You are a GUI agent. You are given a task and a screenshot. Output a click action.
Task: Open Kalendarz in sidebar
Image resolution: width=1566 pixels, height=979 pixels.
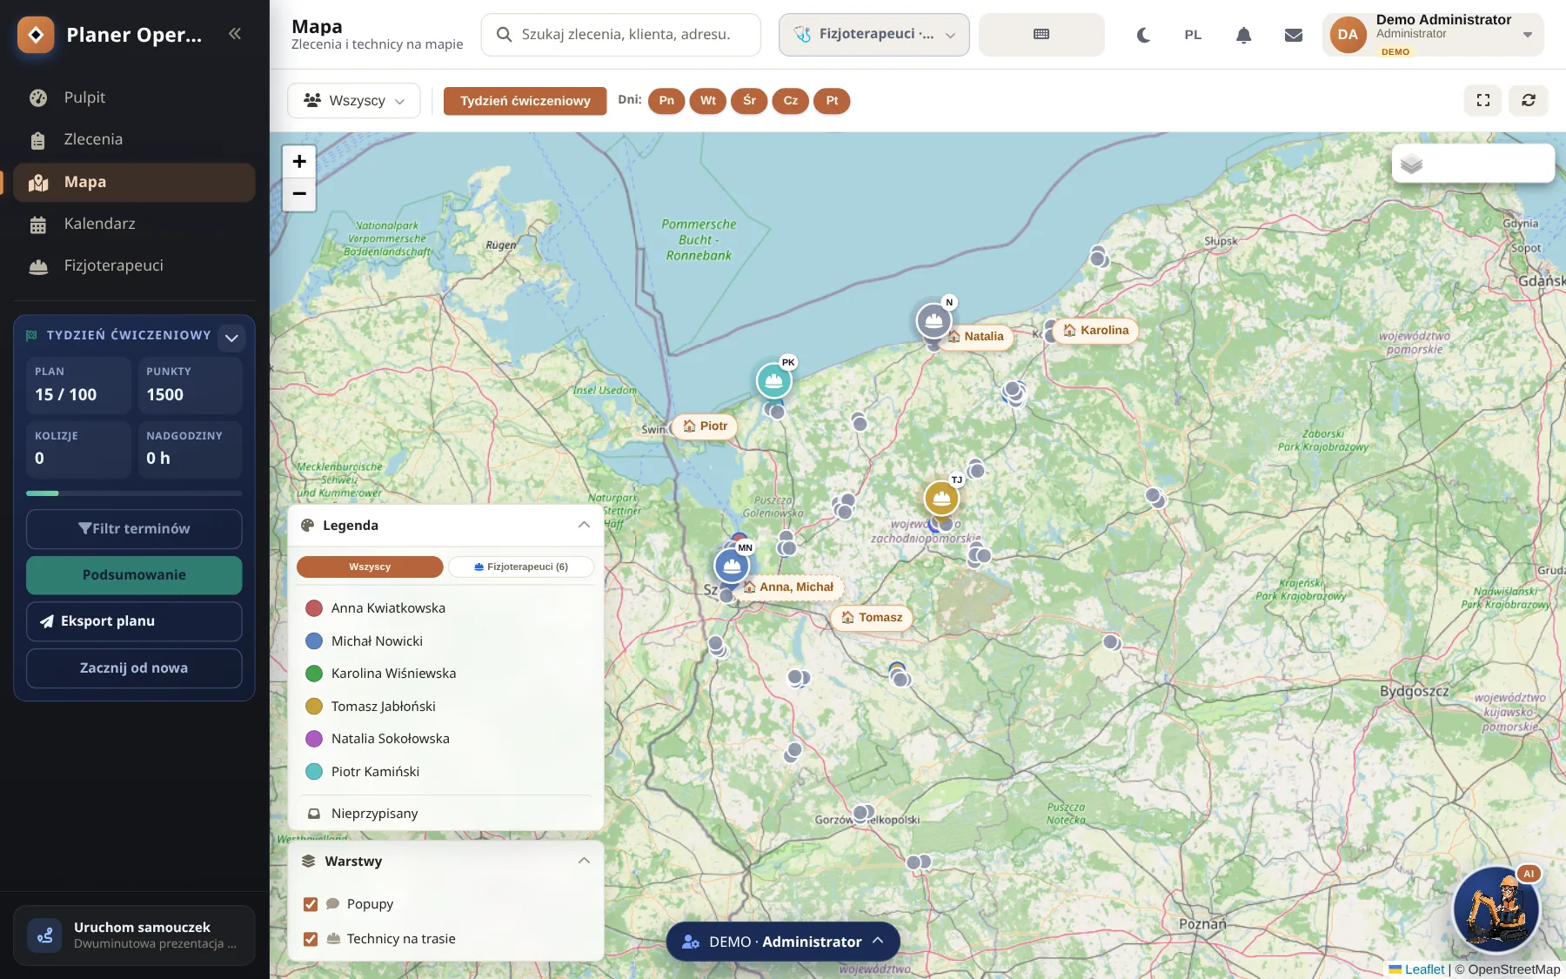(x=134, y=224)
